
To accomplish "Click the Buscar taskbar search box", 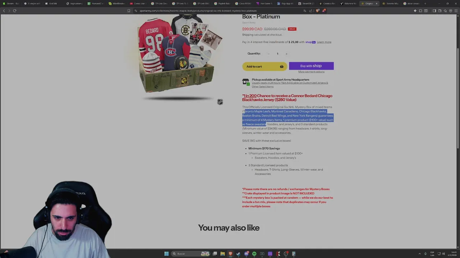I will click(x=190, y=254).
